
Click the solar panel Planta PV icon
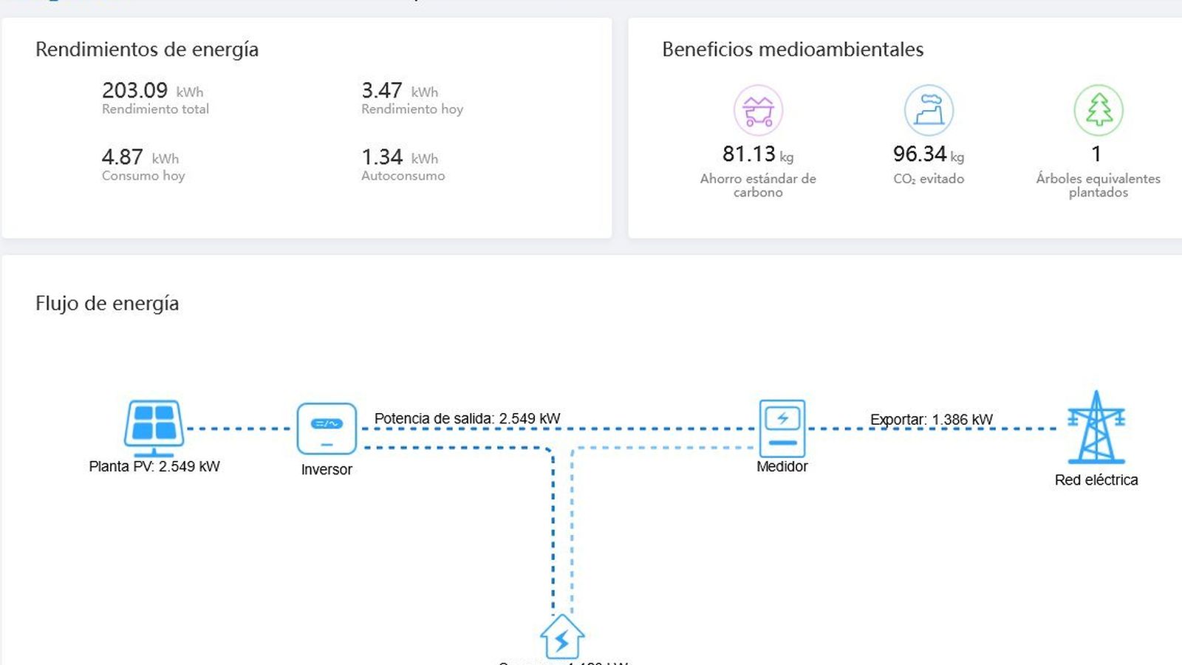pos(154,428)
